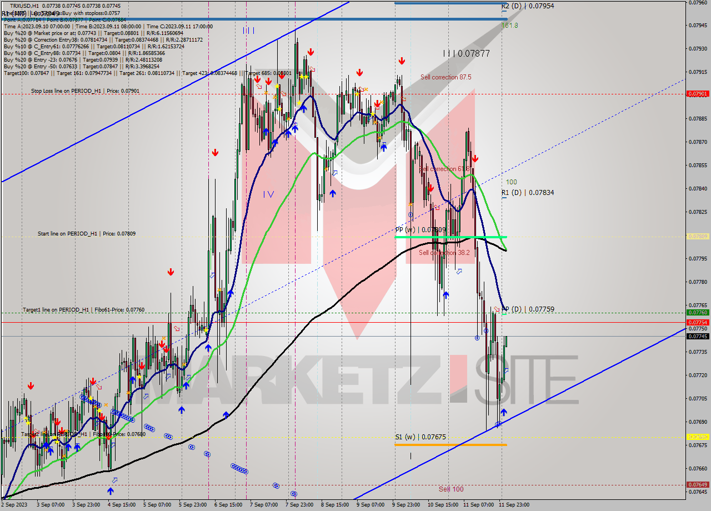
Task: Select 'Sell correction 61.8' label
Action: click(444, 169)
